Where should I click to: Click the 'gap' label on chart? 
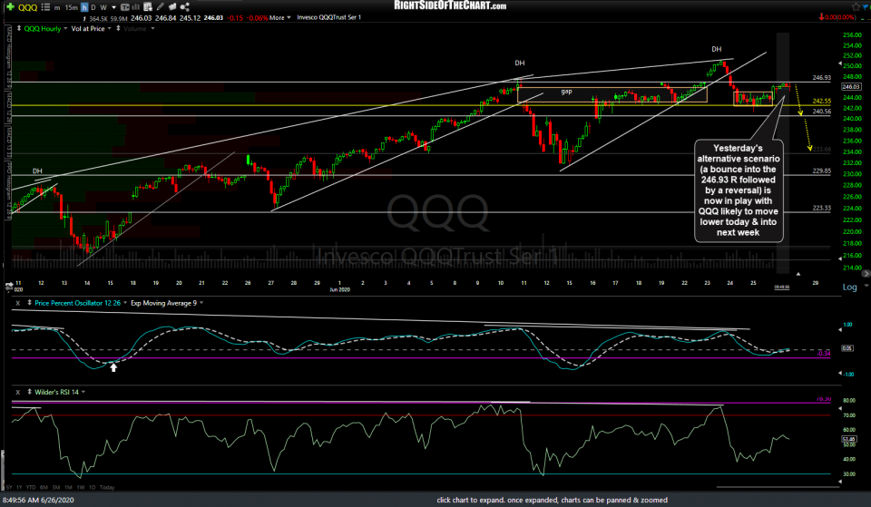click(566, 92)
